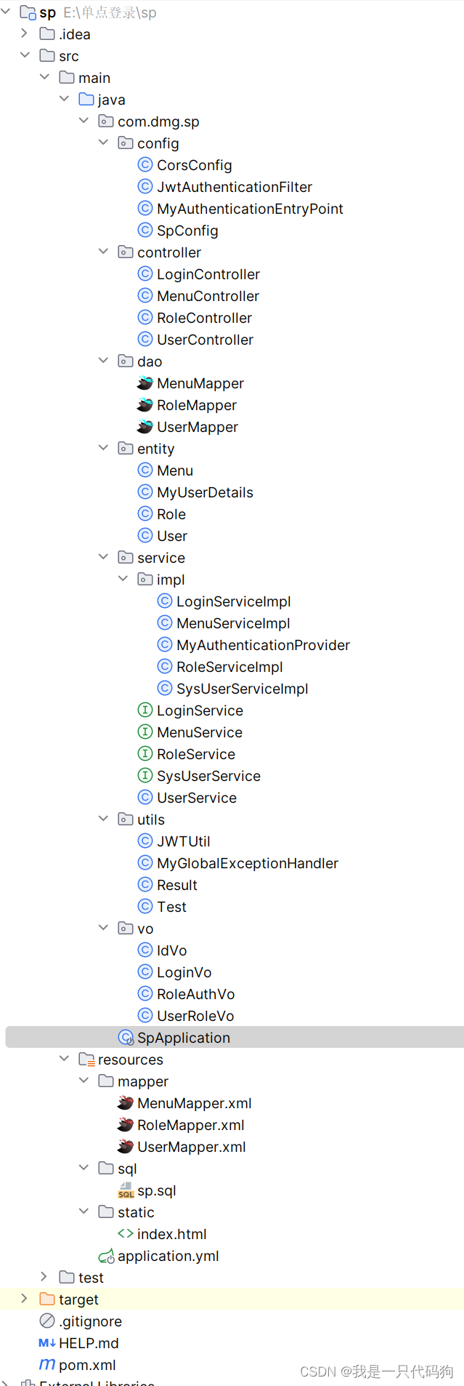Click the .gitignore ignored file icon

pos(46,1321)
